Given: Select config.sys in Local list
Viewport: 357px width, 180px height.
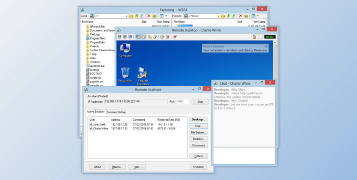Looking at the screenshot, I should pyautogui.click(x=94, y=78).
